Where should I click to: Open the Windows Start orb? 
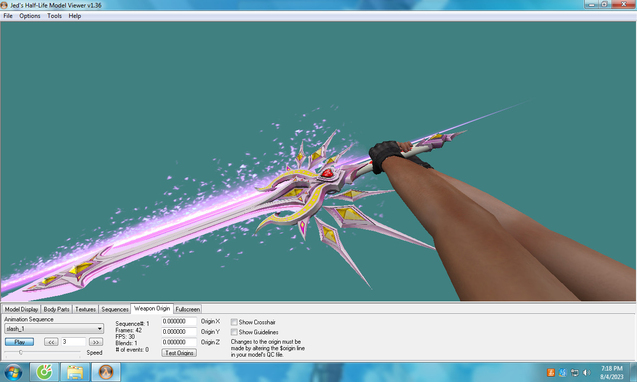tap(13, 372)
